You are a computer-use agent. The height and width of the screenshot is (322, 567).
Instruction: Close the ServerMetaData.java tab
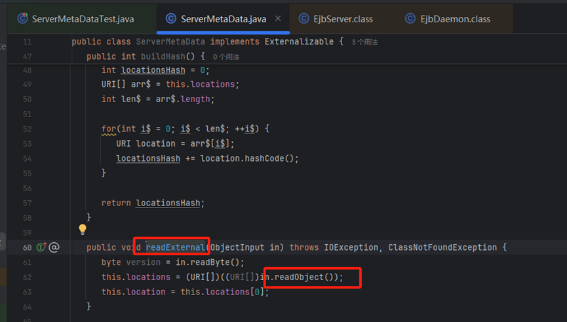coord(278,19)
